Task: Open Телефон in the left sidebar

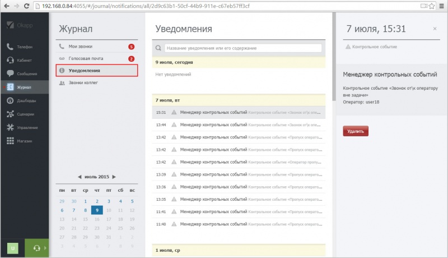Action: (x=24, y=47)
